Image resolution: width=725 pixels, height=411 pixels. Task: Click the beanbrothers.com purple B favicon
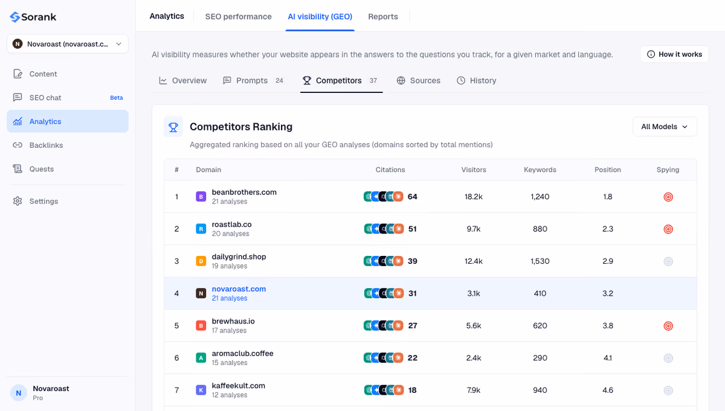201,197
